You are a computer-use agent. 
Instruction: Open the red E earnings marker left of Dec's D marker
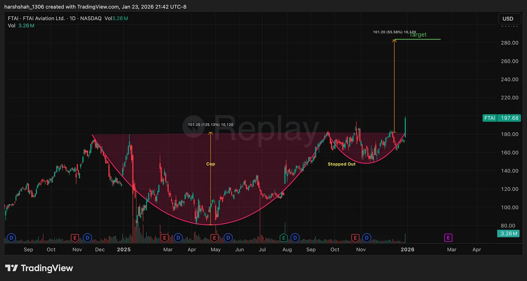click(x=75, y=238)
